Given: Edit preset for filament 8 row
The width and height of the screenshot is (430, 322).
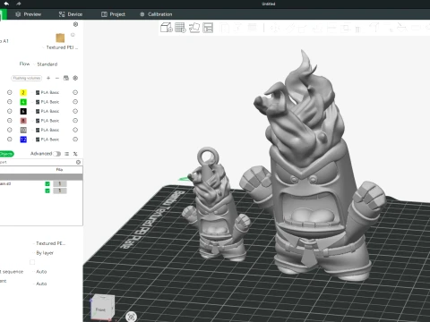Looking at the screenshot, I should 75,121.
